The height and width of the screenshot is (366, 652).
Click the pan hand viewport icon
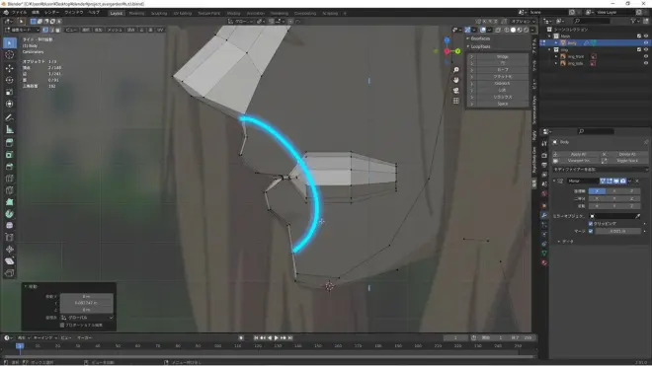456,80
